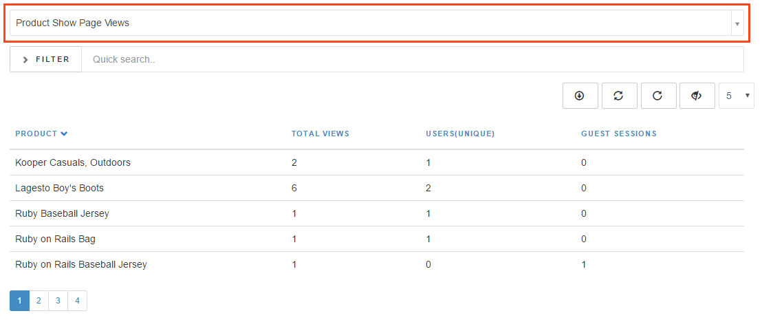Image resolution: width=762 pixels, height=320 pixels.
Task: Click total views 6 for Lagesto Boy's Boots
Action: coord(294,188)
